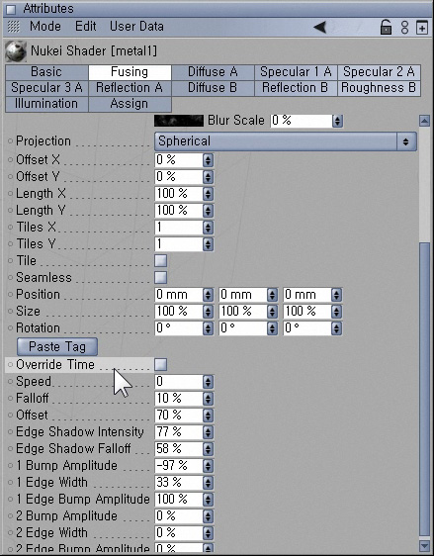
Task: Click the Edge Shadow Intensity field
Action: tap(179, 432)
